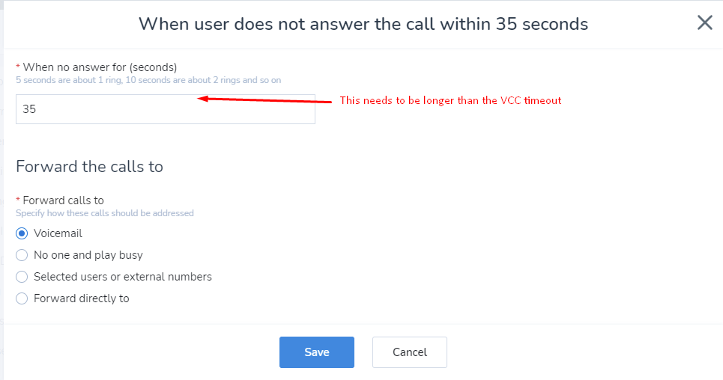Click the red asterisk beside 'When no answer for'

18,67
